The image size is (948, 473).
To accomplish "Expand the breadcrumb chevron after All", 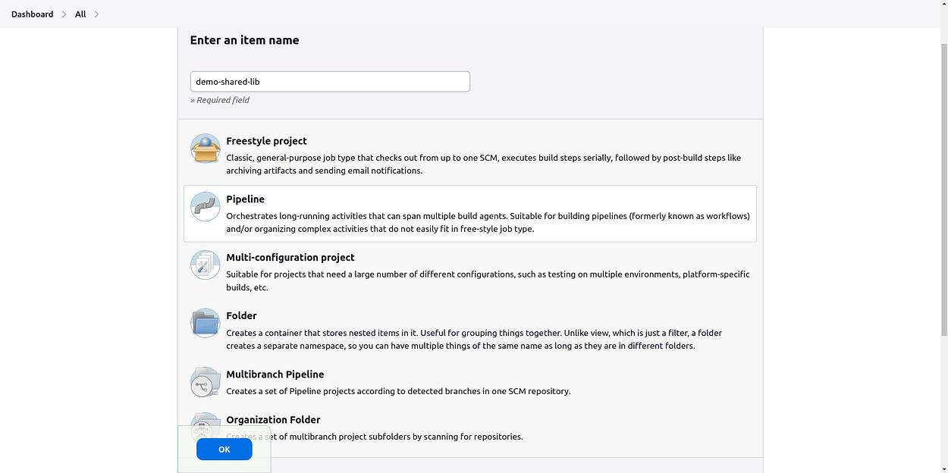I will click(96, 14).
